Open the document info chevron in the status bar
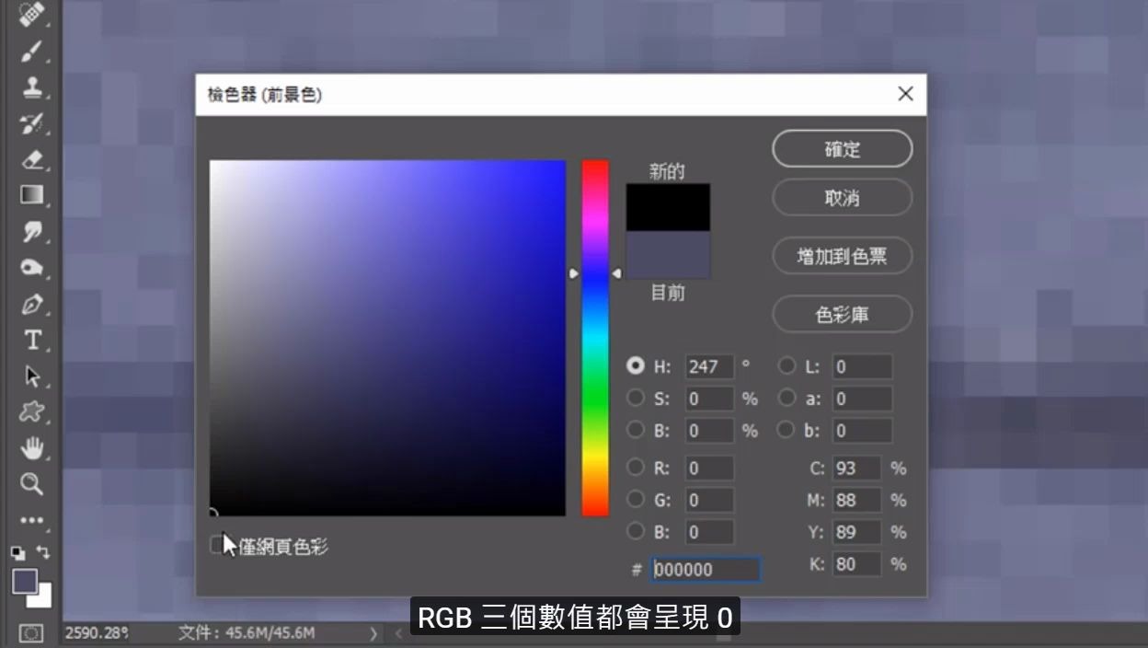The height and width of the screenshot is (648, 1148). coord(373,634)
